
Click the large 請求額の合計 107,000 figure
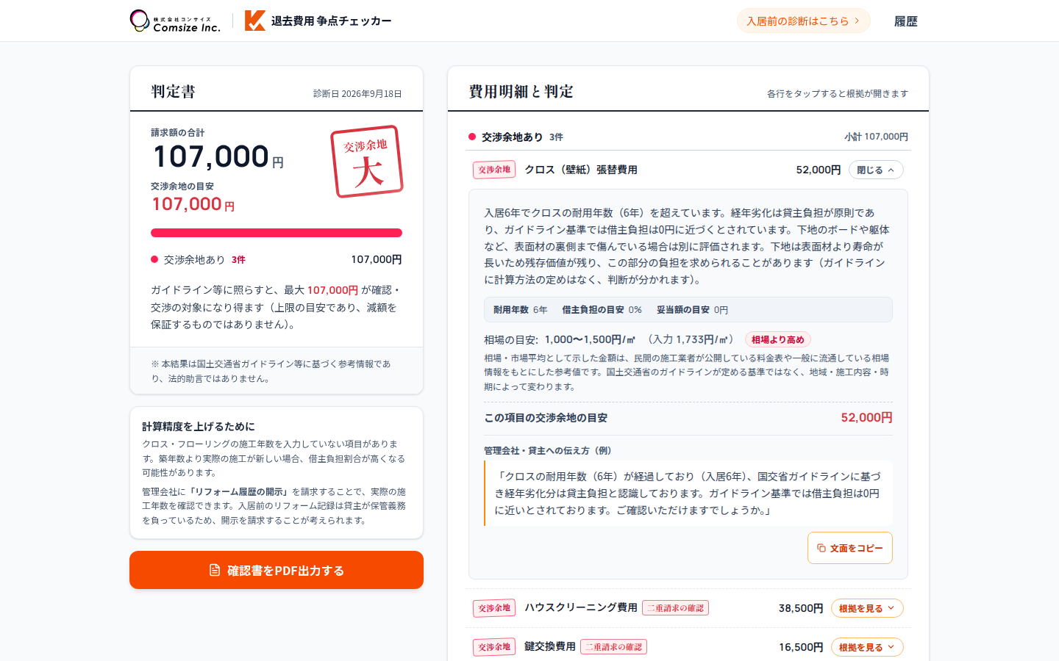(x=218, y=156)
